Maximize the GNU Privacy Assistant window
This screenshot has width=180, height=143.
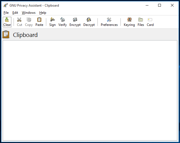(160, 5)
